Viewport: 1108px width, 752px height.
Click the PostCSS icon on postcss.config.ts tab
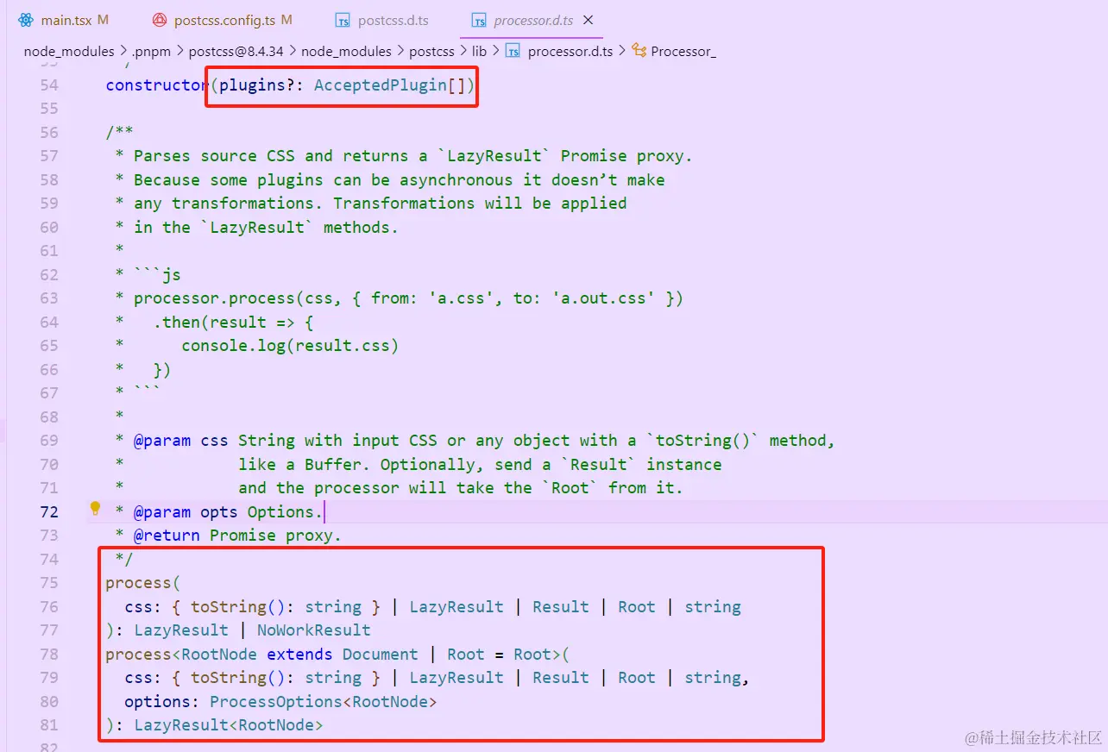[160, 20]
